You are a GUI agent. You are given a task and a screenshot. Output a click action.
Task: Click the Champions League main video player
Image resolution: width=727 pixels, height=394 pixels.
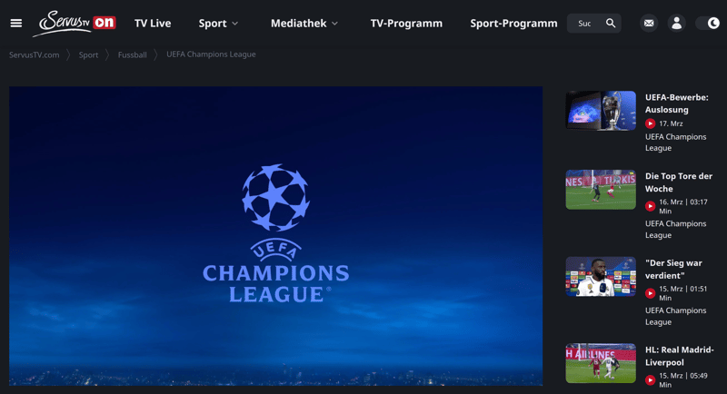(x=276, y=236)
